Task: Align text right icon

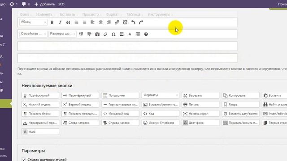Action: pos(109,22)
